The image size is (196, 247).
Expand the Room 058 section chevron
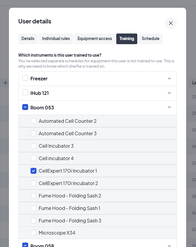point(169,246)
